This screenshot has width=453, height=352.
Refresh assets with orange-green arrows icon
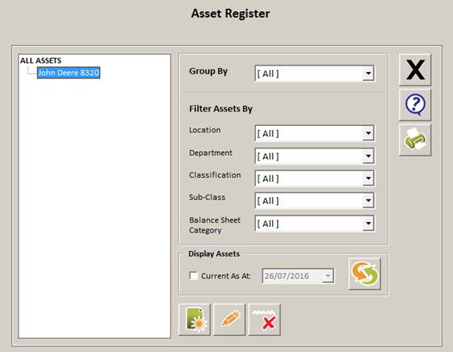pyautogui.click(x=365, y=274)
